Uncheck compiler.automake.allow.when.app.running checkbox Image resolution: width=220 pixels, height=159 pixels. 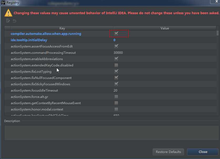coord(116,34)
